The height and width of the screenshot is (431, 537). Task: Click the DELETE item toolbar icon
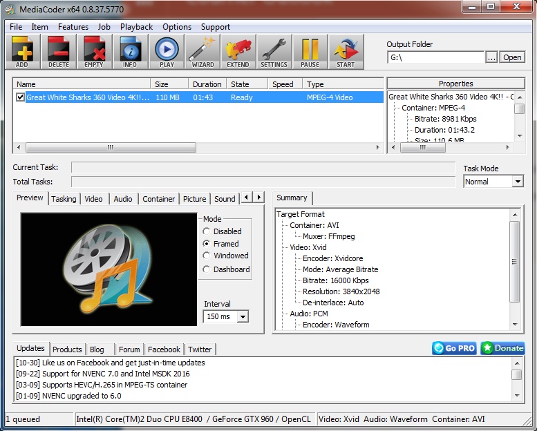pos(59,52)
